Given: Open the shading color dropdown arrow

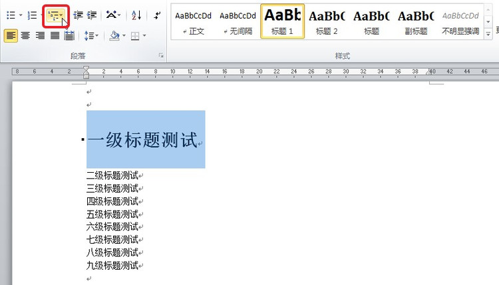Looking at the screenshot, I should point(124,36).
